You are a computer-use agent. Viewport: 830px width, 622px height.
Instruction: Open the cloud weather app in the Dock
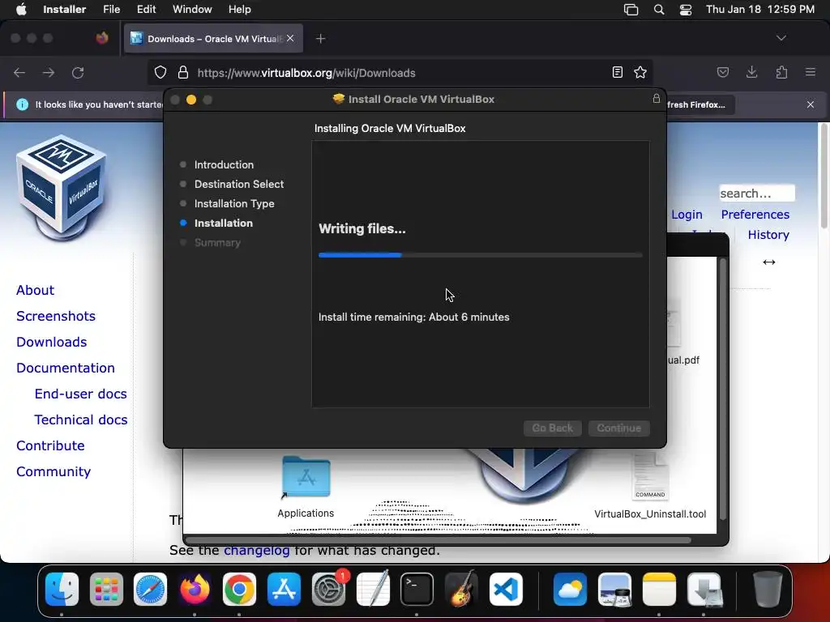tap(570, 589)
